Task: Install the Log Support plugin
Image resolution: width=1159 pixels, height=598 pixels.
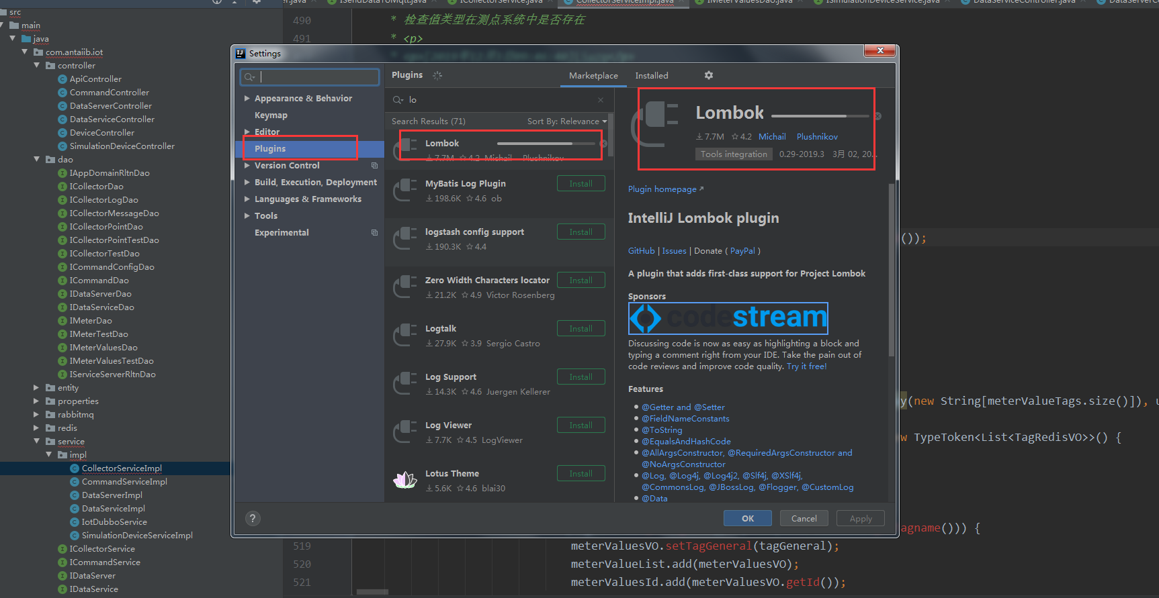Action: (581, 377)
